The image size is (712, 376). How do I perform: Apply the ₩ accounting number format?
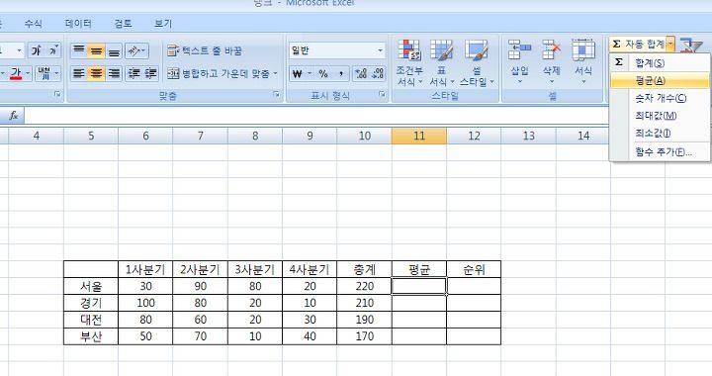coord(298,73)
